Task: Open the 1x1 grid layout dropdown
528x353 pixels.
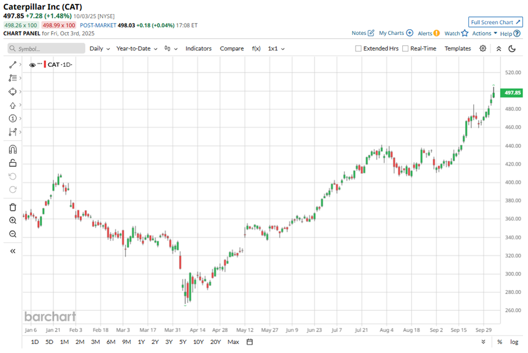Action: click(x=276, y=48)
